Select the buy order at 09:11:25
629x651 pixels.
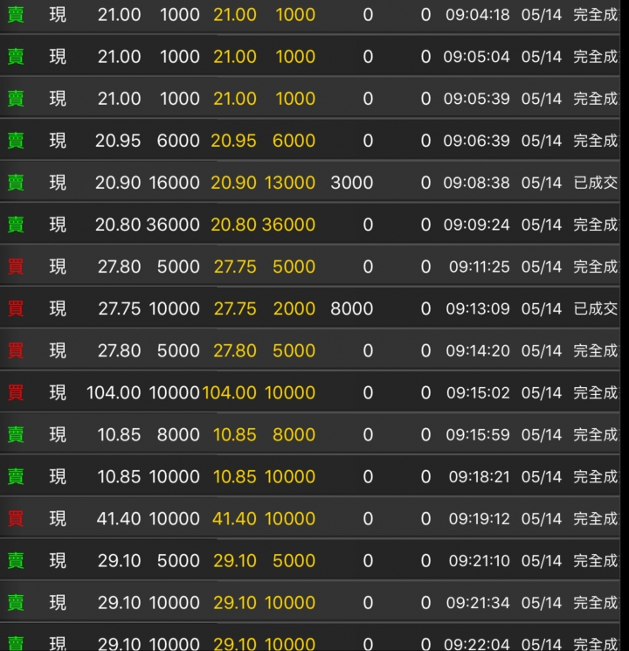310,267
